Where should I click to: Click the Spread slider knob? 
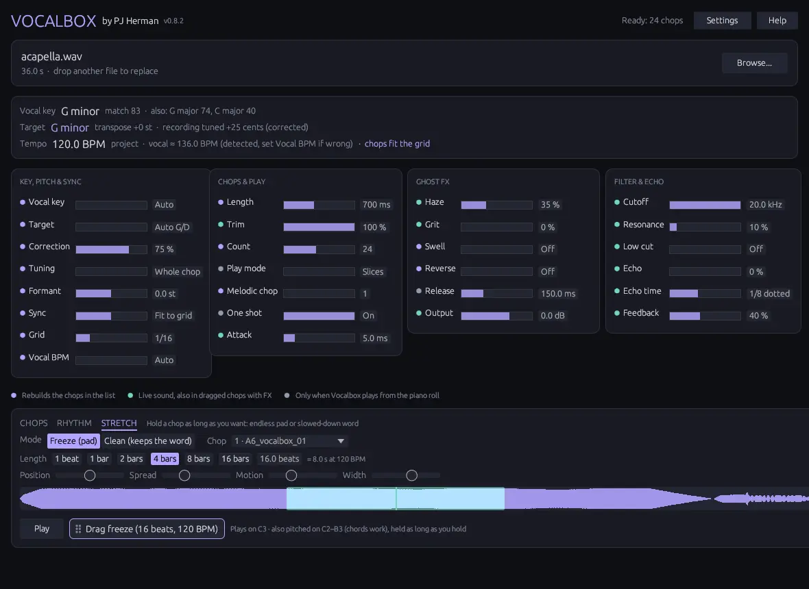(x=184, y=475)
